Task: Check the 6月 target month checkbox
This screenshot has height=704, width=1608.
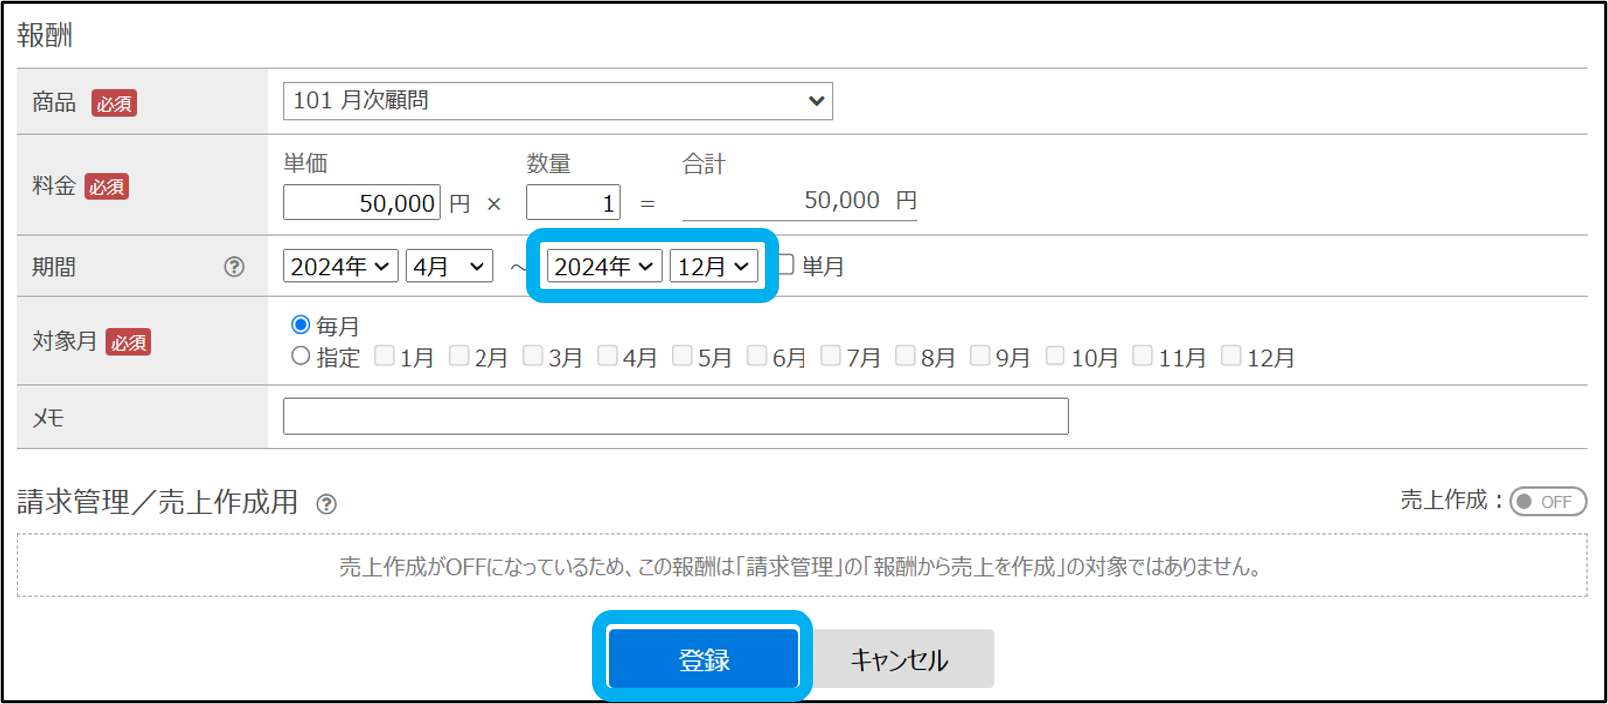Action: 757,356
